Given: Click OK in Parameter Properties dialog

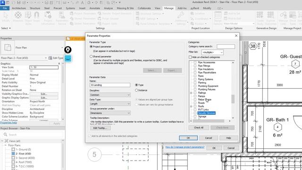Looking at the screenshot, I should pos(188,138).
